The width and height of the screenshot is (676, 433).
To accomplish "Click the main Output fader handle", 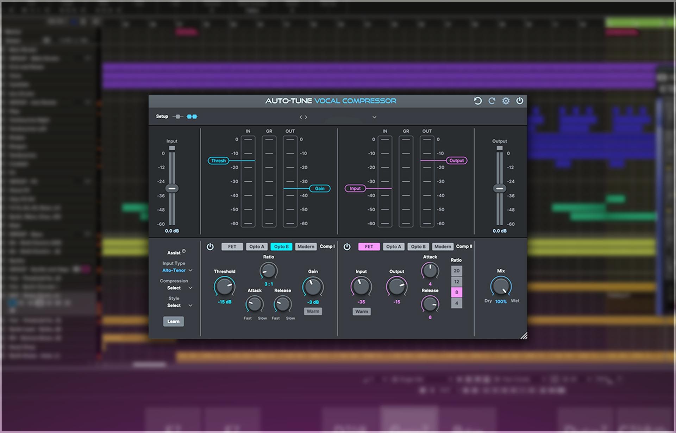I will [500, 189].
